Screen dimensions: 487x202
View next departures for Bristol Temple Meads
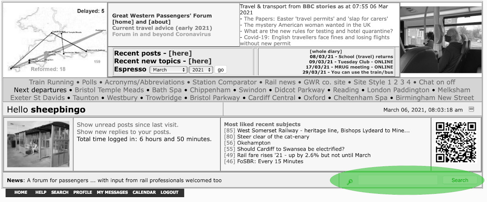tap(109, 90)
